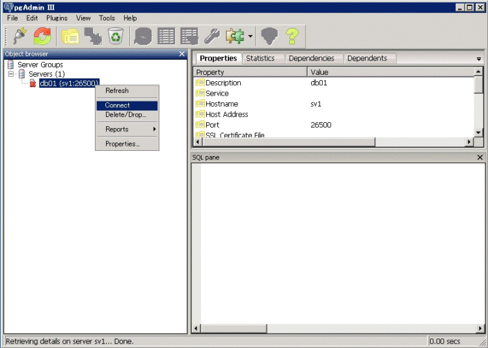Click the SSL Certificate File row
This screenshot has width=488, height=348.
tap(334, 135)
